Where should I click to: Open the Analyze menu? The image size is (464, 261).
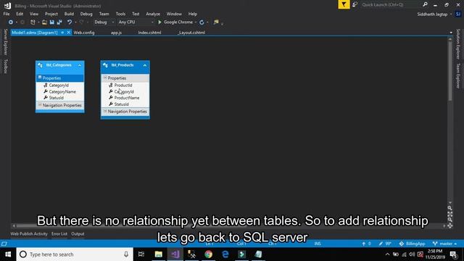pyautogui.click(x=153, y=14)
